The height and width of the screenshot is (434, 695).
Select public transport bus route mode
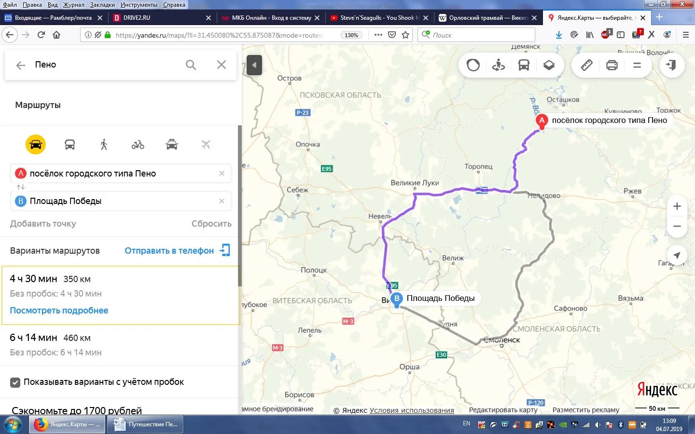click(70, 144)
